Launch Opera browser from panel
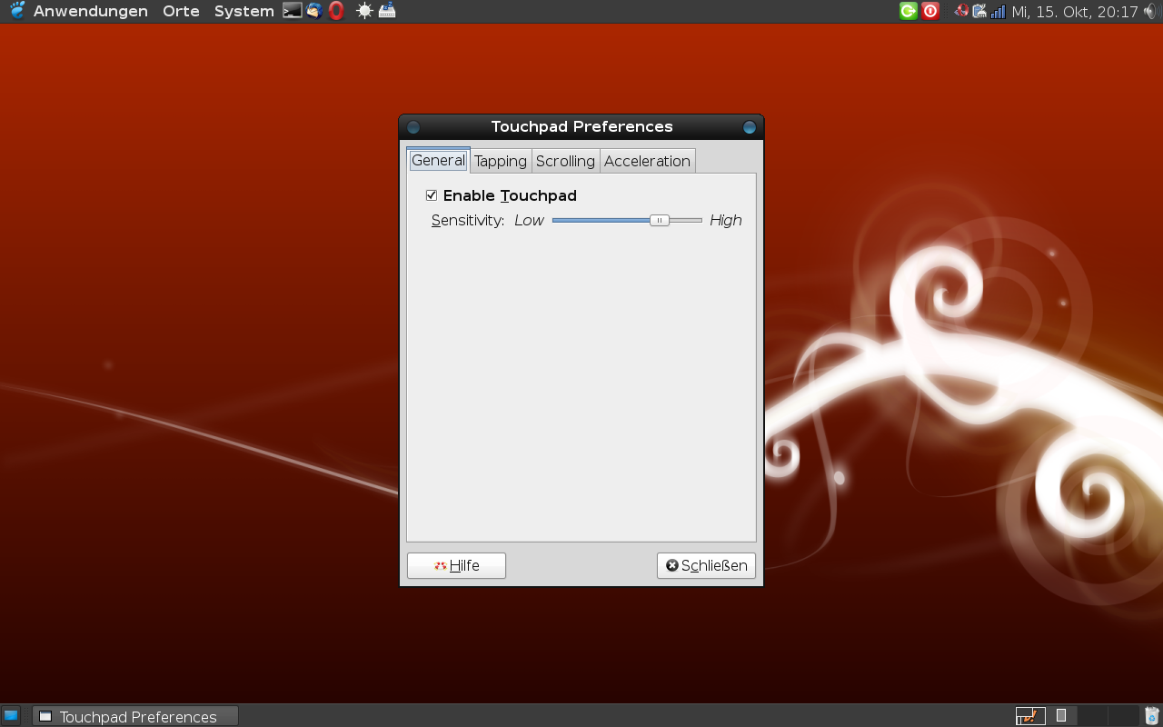Image resolution: width=1163 pixels, height=727 pixels. pos(336,11)
